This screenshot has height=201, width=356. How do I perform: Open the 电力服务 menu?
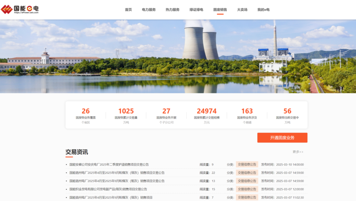click(x=149, y=10)
